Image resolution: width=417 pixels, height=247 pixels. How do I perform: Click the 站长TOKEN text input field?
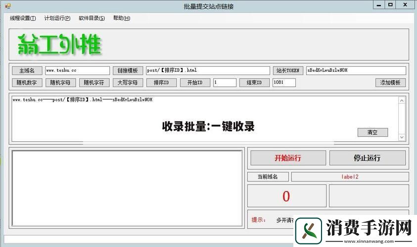point(356,71)
